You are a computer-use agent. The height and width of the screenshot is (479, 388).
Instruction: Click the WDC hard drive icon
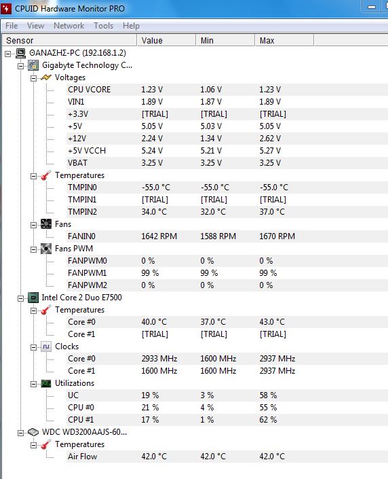(x=33, y=432)
